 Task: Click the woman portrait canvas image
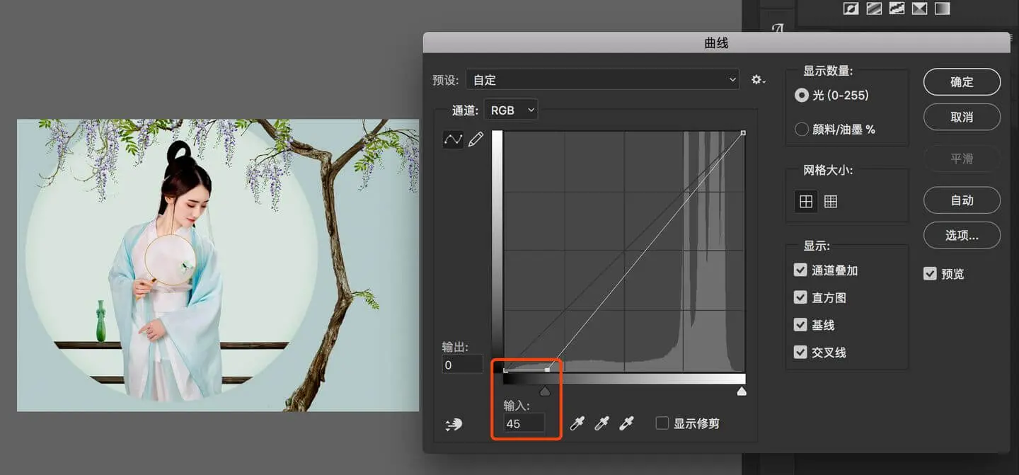point(218,265)
